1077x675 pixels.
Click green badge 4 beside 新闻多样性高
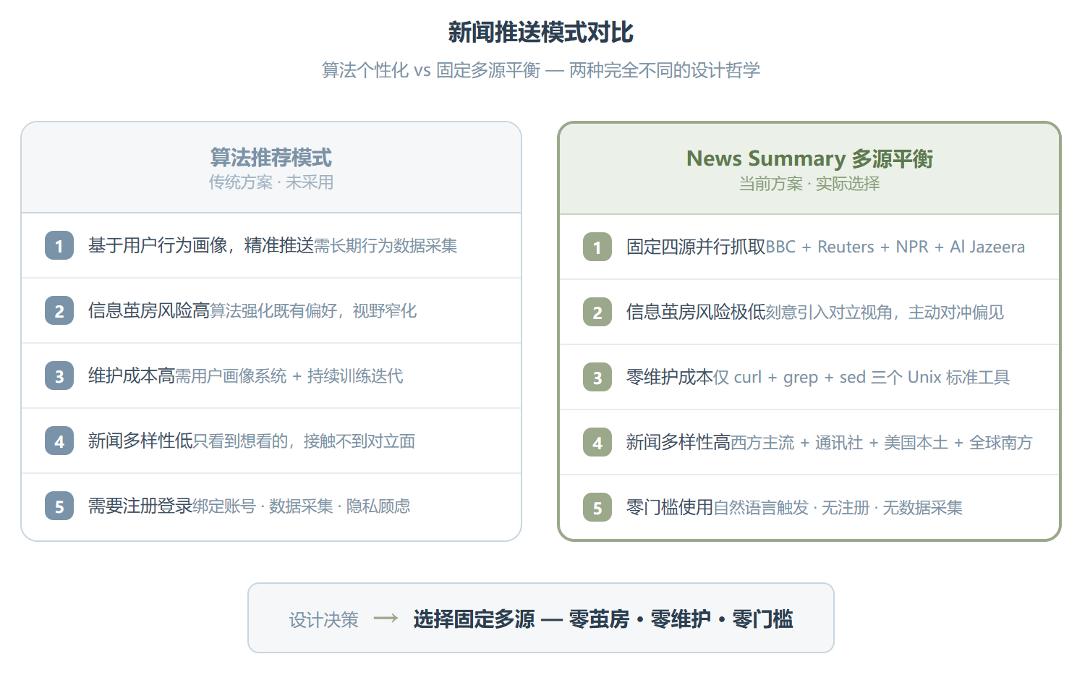click(597, 442)
